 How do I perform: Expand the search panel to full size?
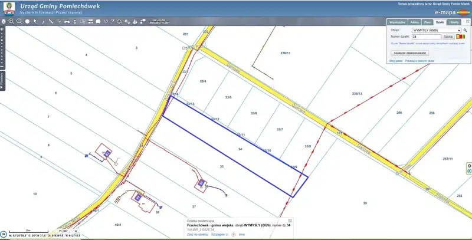pyautogui.click(x=467, y=21)
